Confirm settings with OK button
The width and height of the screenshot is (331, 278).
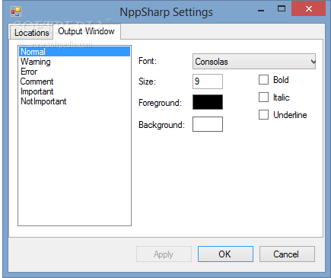click(x=225, y=254)
